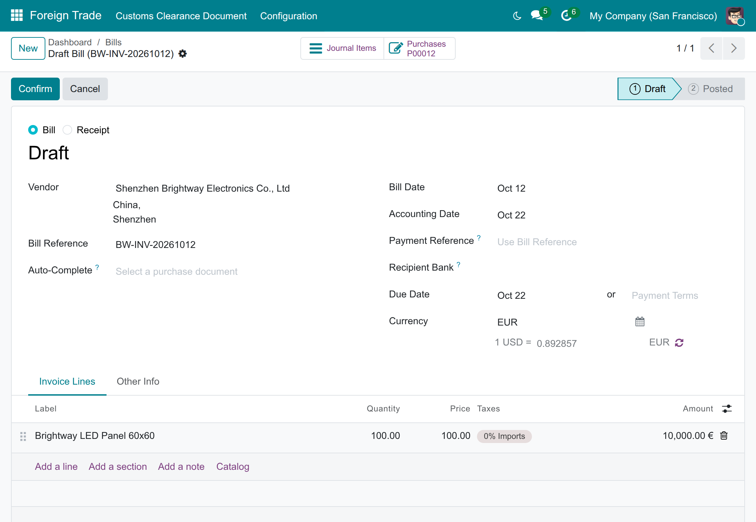Go to Bills breadcrumb
This screenshot has width=756, height=522.
[113, 42]
